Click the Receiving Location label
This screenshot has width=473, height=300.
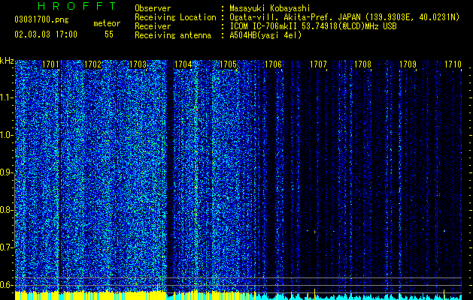[175, 17]
